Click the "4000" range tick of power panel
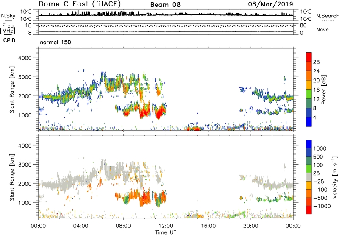Viewport: 339px width, 235px height. tap(25, 58)
